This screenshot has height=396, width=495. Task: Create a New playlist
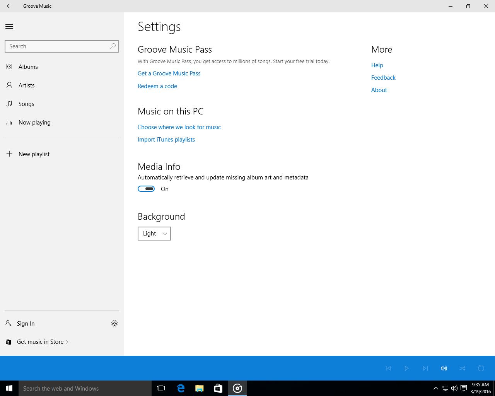[x=62, y=154]
